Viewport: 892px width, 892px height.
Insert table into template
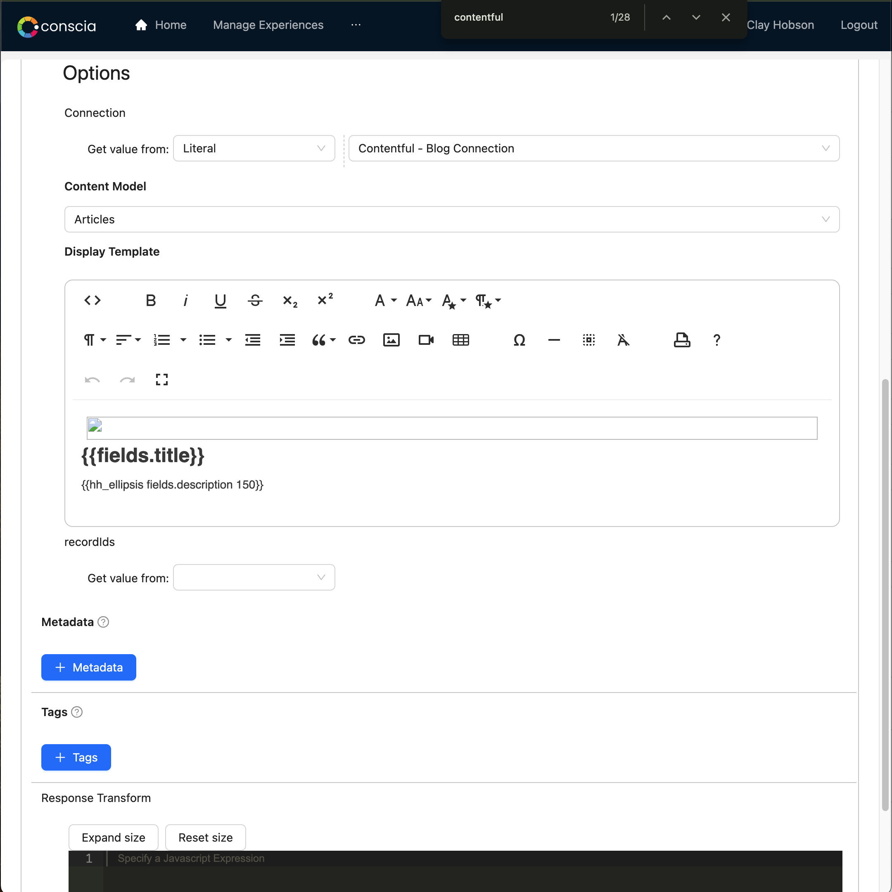click(460, 340)
